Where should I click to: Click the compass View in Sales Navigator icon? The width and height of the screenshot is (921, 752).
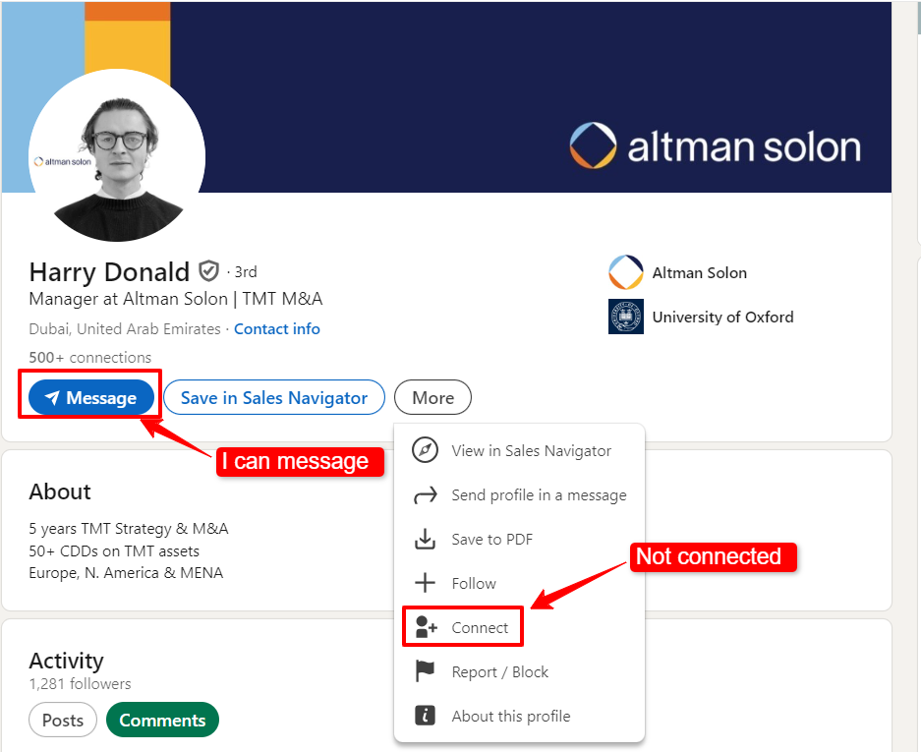425,450
